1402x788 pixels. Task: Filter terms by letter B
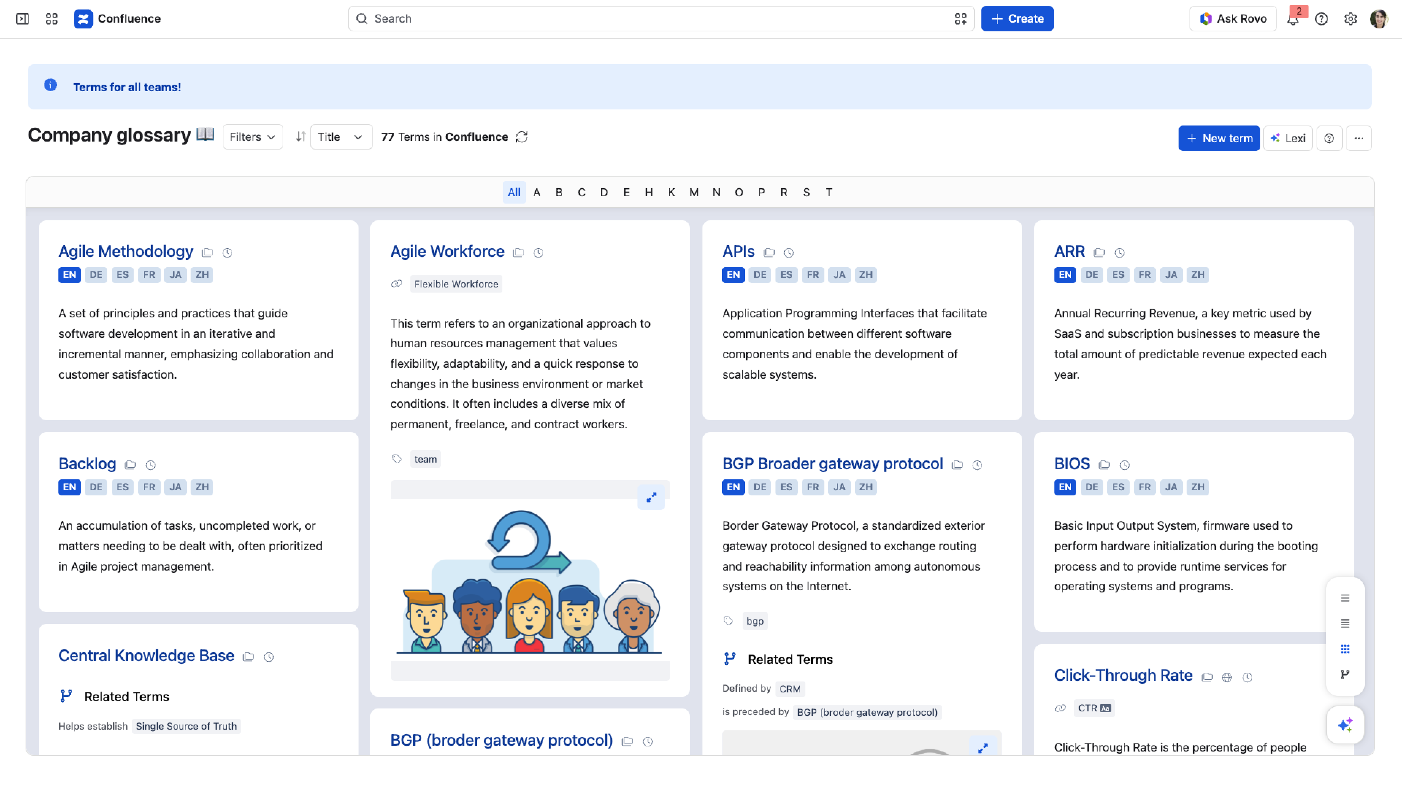coord(559,193)
